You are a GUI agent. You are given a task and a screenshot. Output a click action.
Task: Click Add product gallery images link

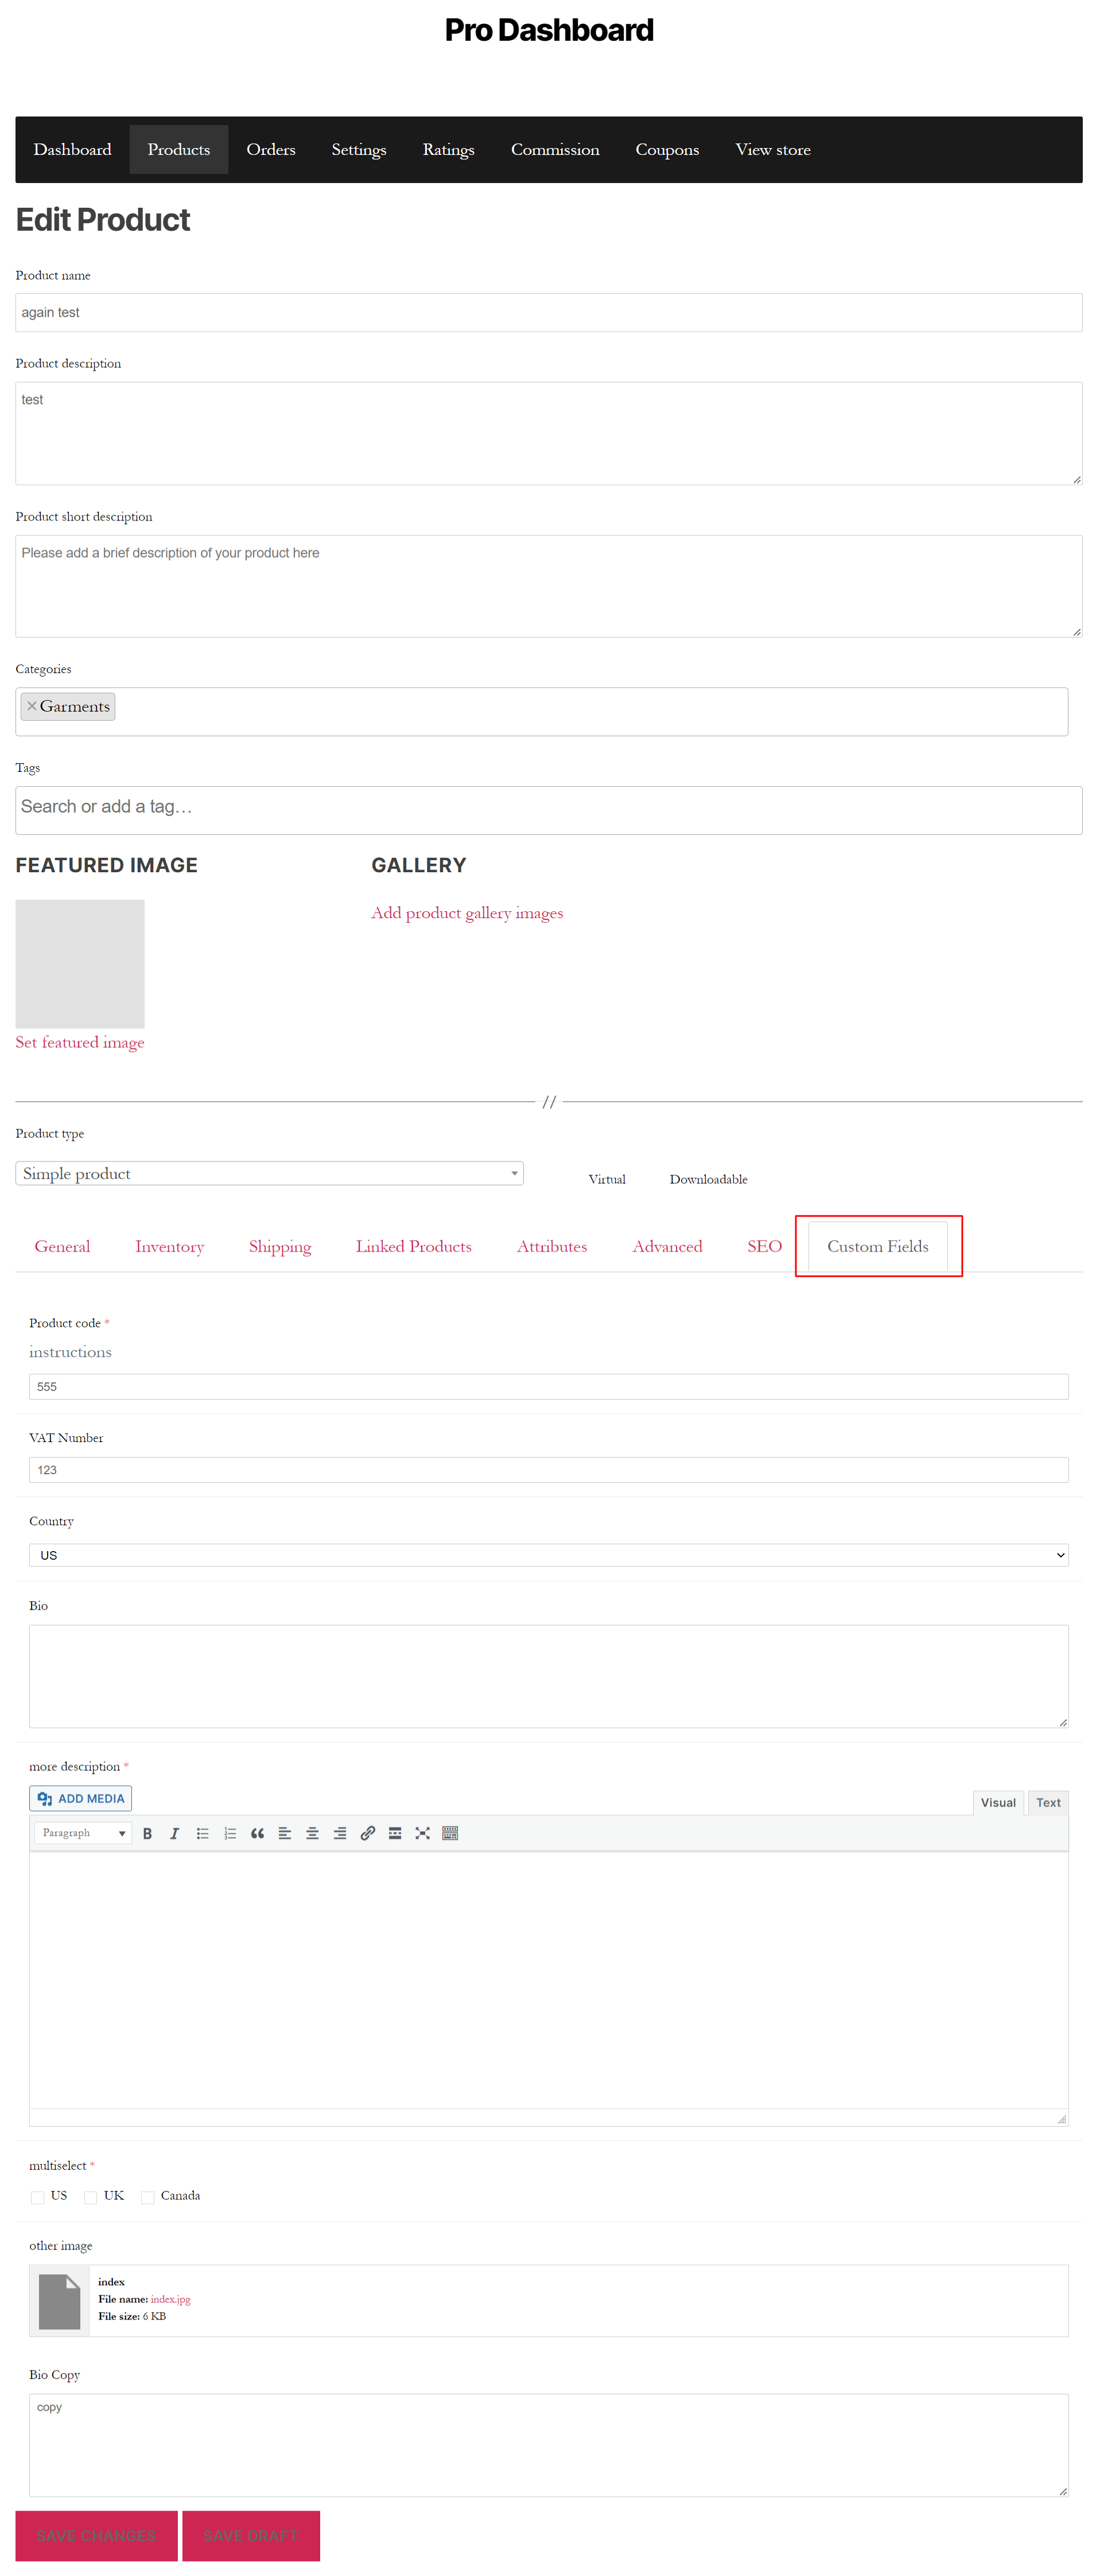(467, 913)
